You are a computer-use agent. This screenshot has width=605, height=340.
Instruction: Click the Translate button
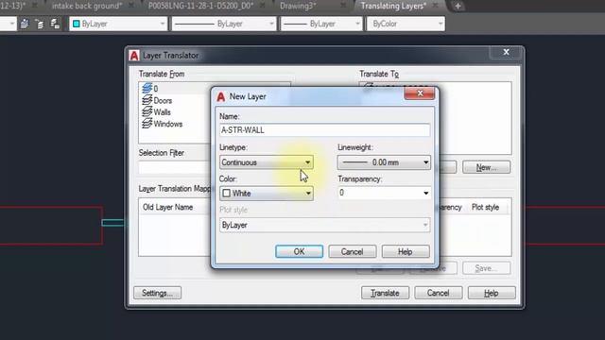tap(385, 293)
